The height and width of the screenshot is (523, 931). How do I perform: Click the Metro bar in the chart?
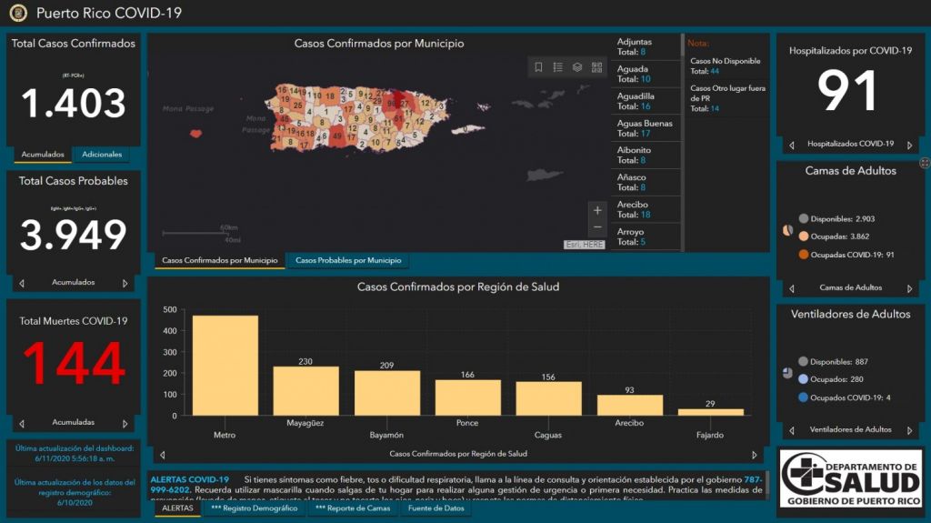click(x=225, y=365)
